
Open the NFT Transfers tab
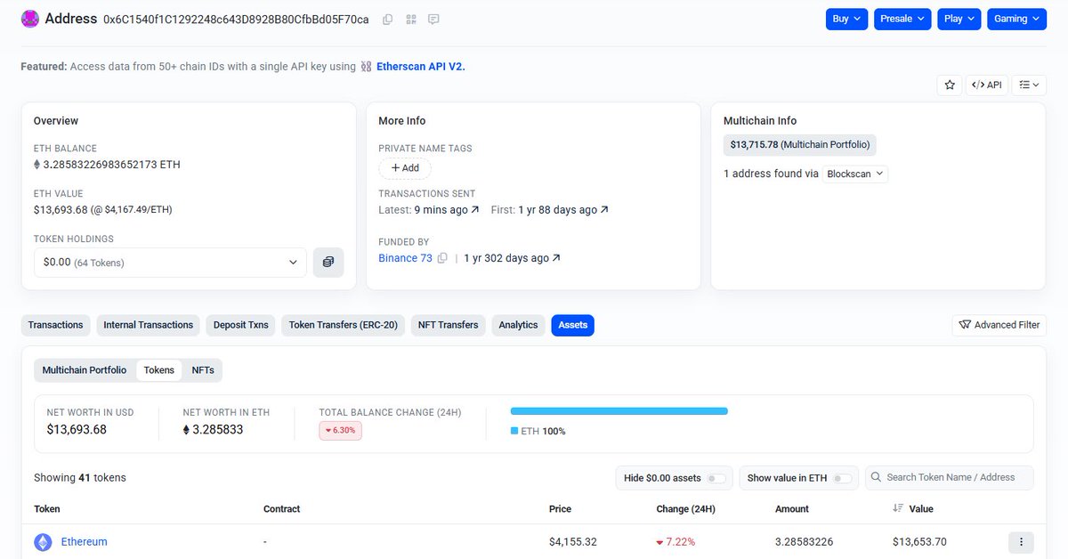449,325
